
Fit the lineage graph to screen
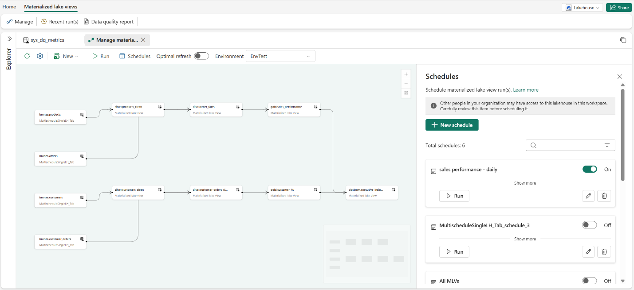coord(406,93)
